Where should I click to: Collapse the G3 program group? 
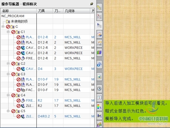8,74
